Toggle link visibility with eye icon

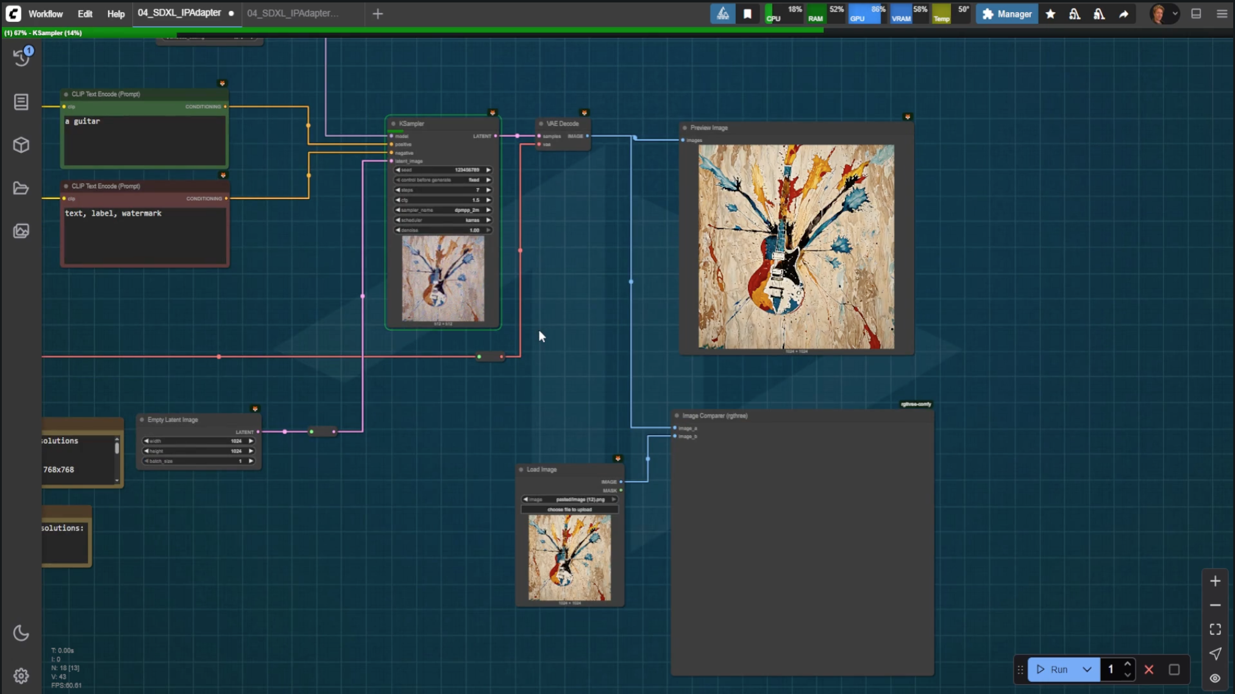coord(1215,678)
